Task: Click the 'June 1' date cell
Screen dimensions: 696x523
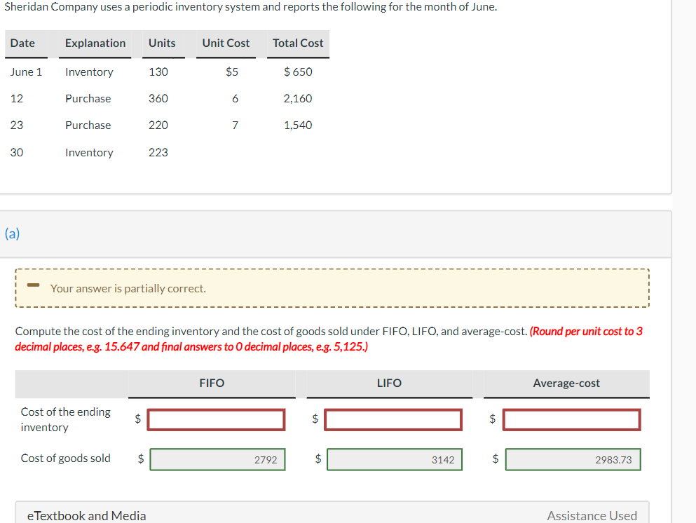Action: (x=26, y=72)
